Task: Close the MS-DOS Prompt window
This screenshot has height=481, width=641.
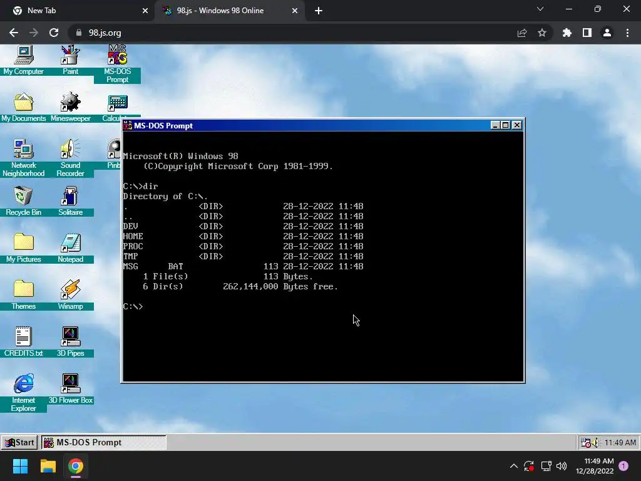Action: click(x=516, y=125)
